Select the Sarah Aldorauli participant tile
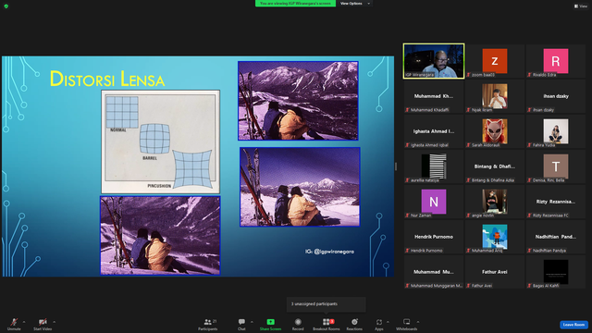Viewport: 592px width, 333px height. pyautogui.click(x=495, y=131)
